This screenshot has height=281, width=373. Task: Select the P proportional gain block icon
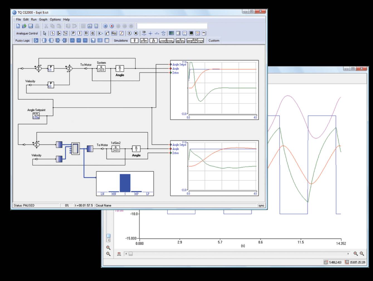tap(73, 33)
